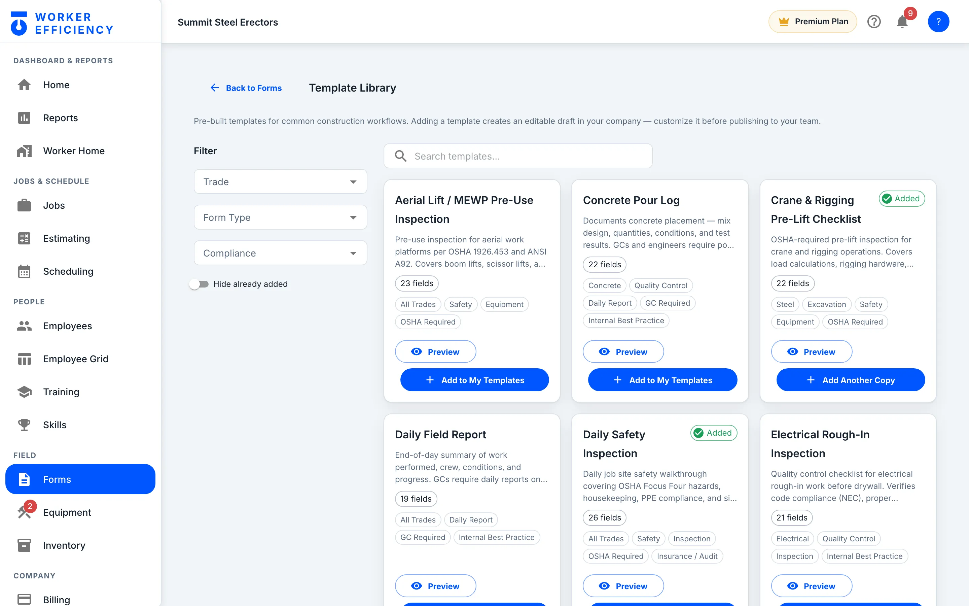Click the Billing card icon
Image resolution: width=969 pixels, height=606 pixels.
[x=24, y=600]
